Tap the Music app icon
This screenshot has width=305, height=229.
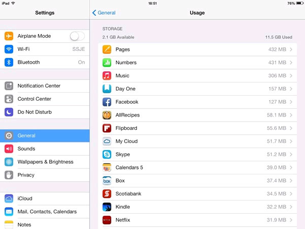[107, 75]
